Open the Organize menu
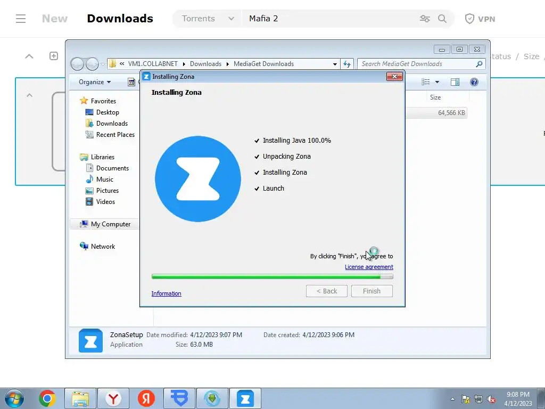Viewport: 545px width, 409px height. coord(95,82)
